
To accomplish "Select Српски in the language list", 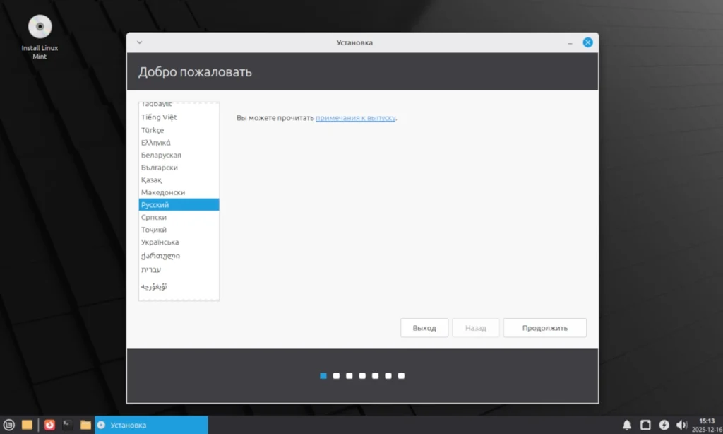I will click(179, 217).
